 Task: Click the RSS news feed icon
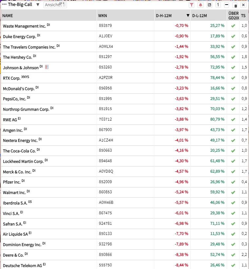tap(209, 5)
